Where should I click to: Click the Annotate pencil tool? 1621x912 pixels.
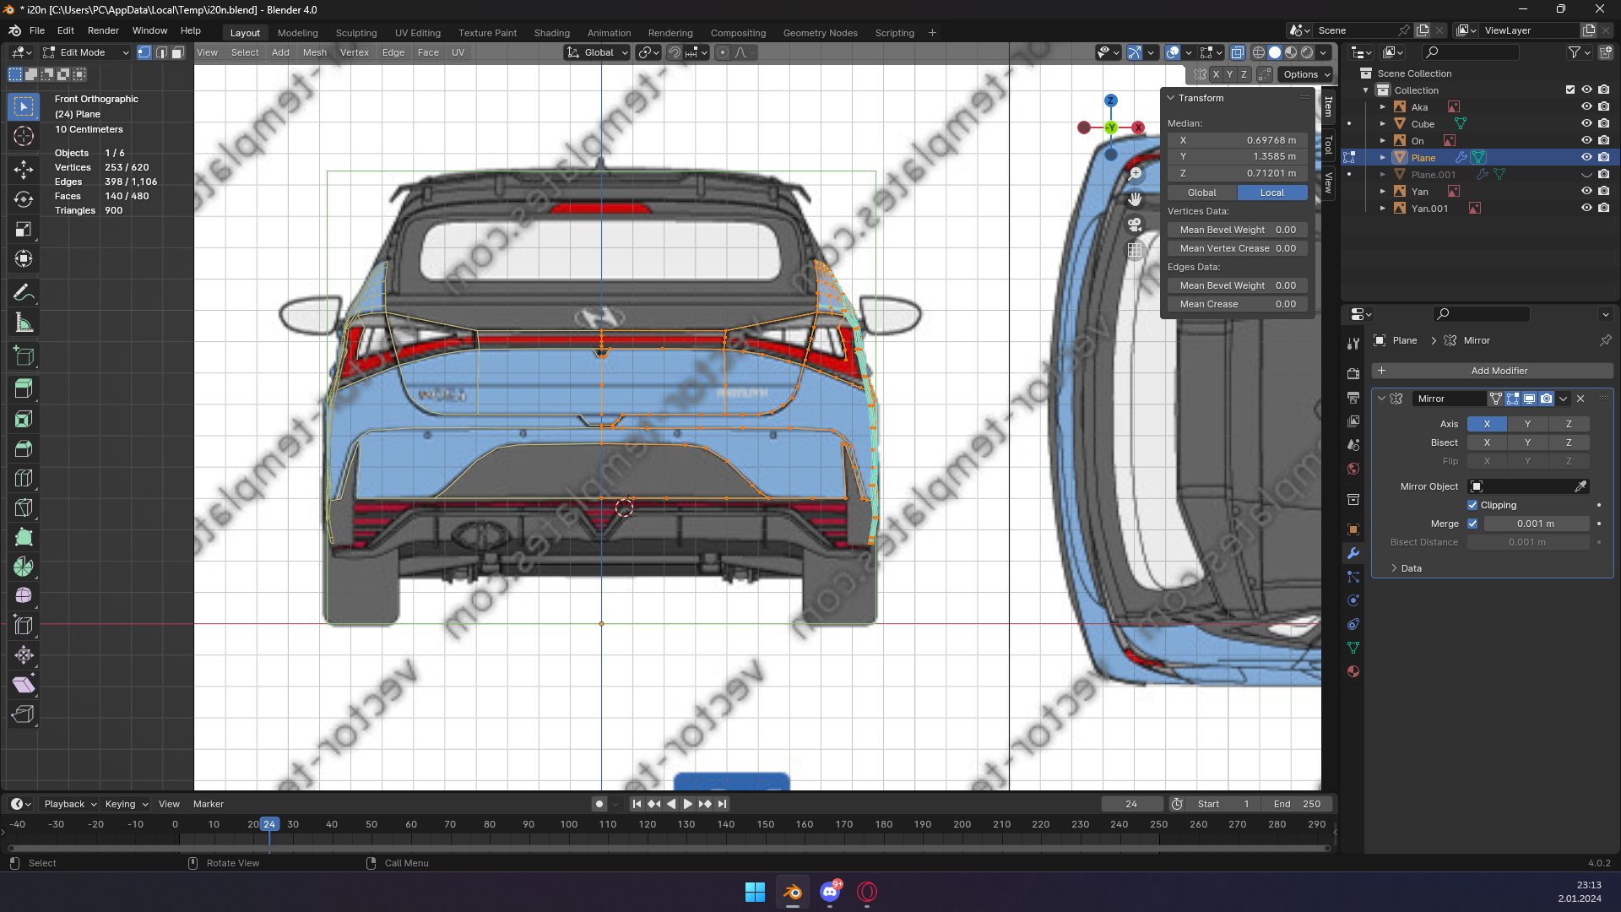coord(24,293)
